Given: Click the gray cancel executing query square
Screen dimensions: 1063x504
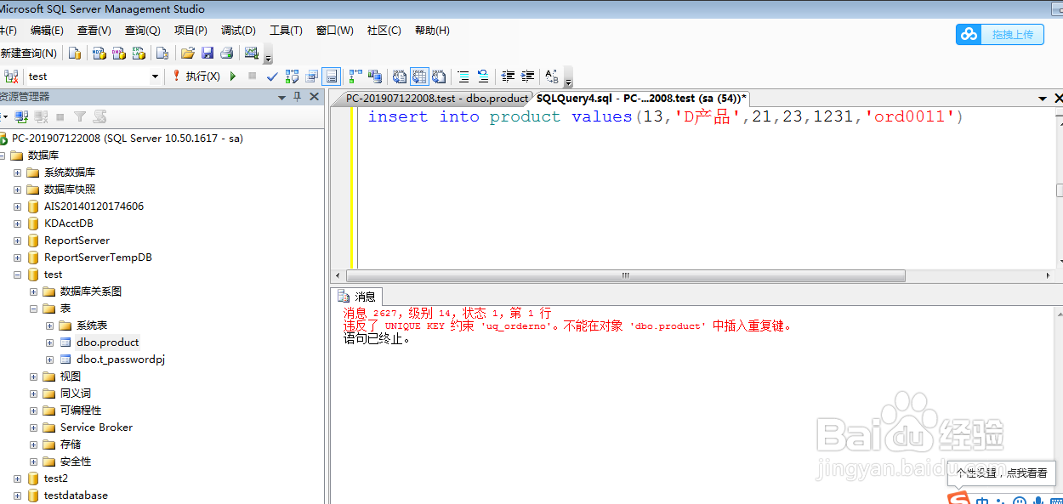Looking at the screenshot, I should [252, 76].
